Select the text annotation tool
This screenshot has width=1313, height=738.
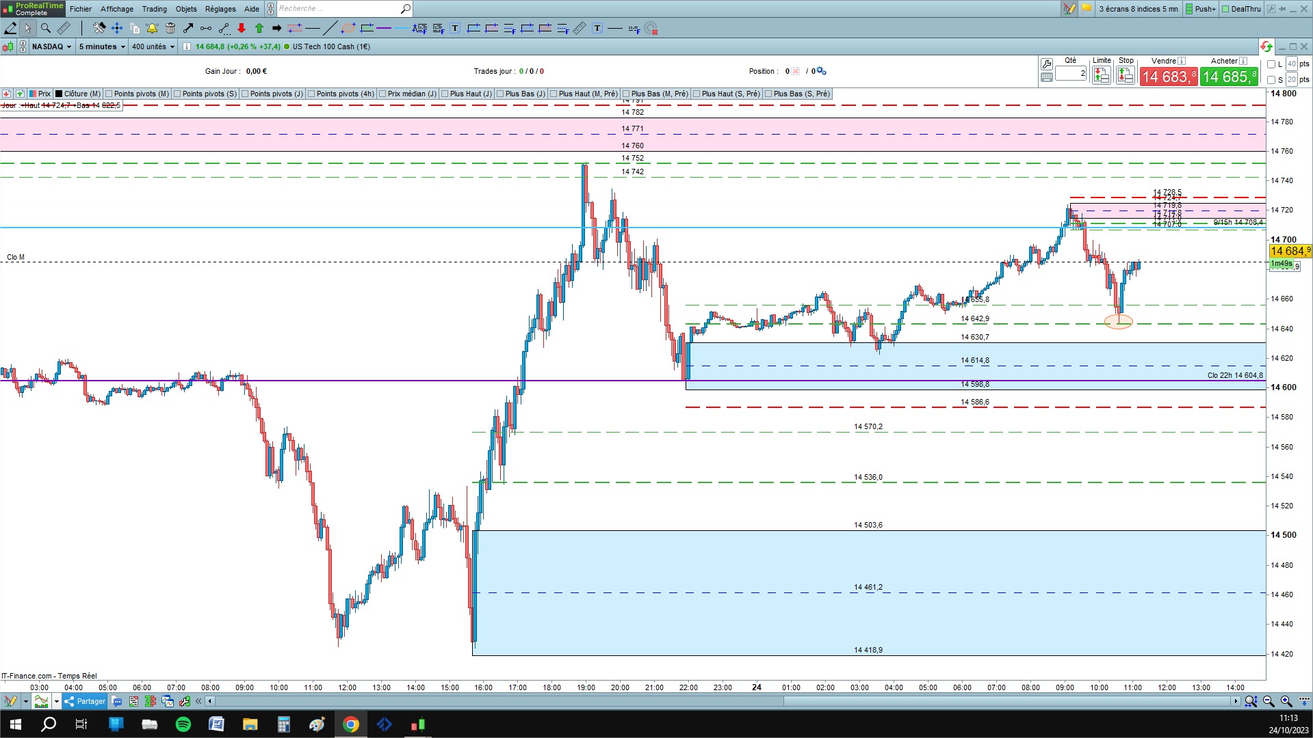click(456, 28)
